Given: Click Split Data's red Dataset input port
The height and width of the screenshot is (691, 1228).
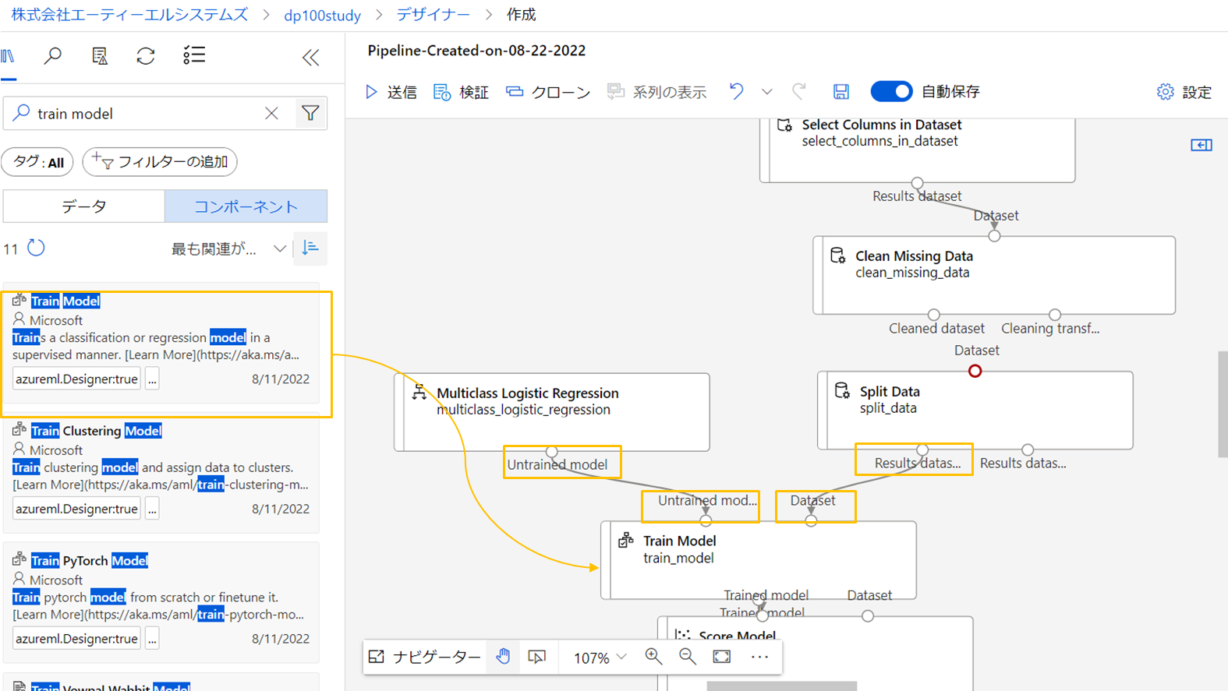Looking at the screenshot, I should [975, 371].
